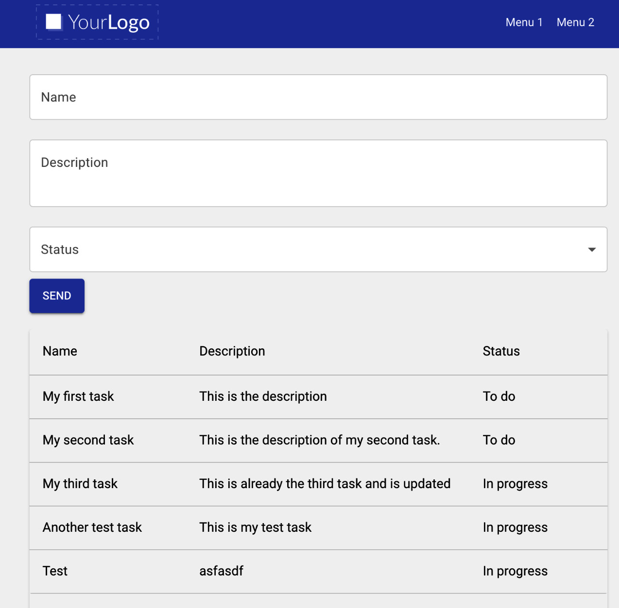619x608 pixels.
Task: Click 'This is the description' cell
Action: [x=263, y=396]
